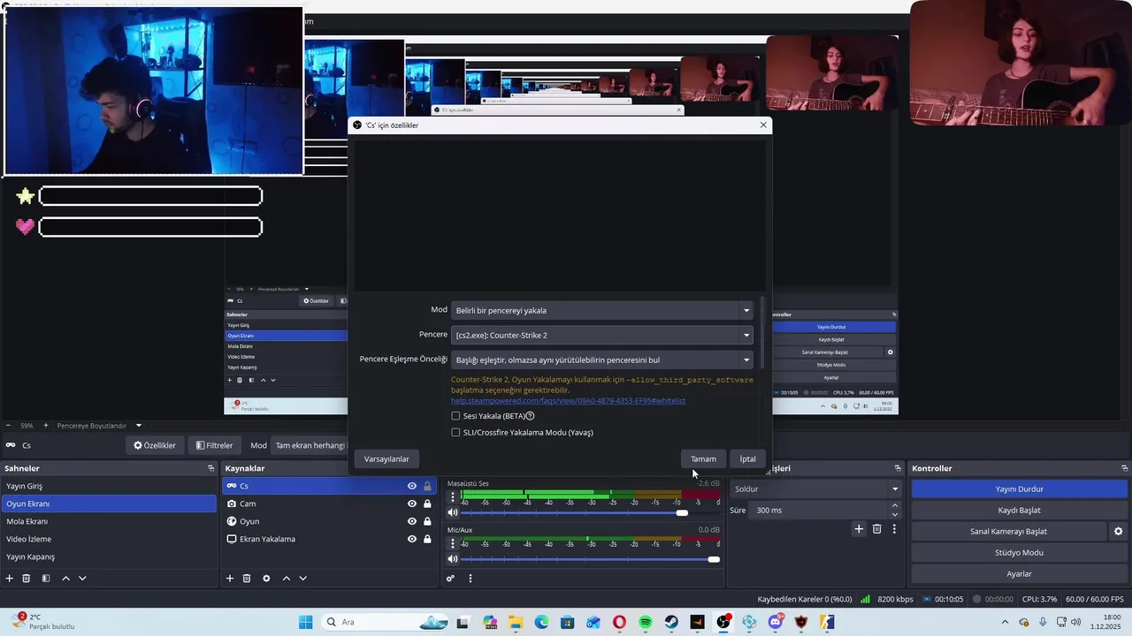Open source properties gear in Kaynaklar toolbar

[266, 578]
